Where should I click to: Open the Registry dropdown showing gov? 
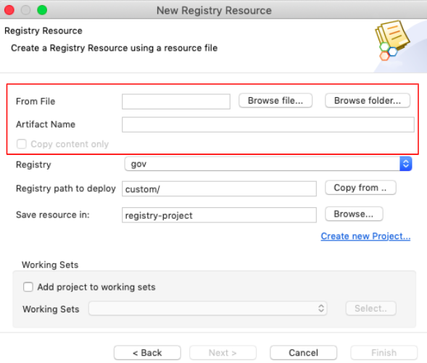(x=268, y=164)
